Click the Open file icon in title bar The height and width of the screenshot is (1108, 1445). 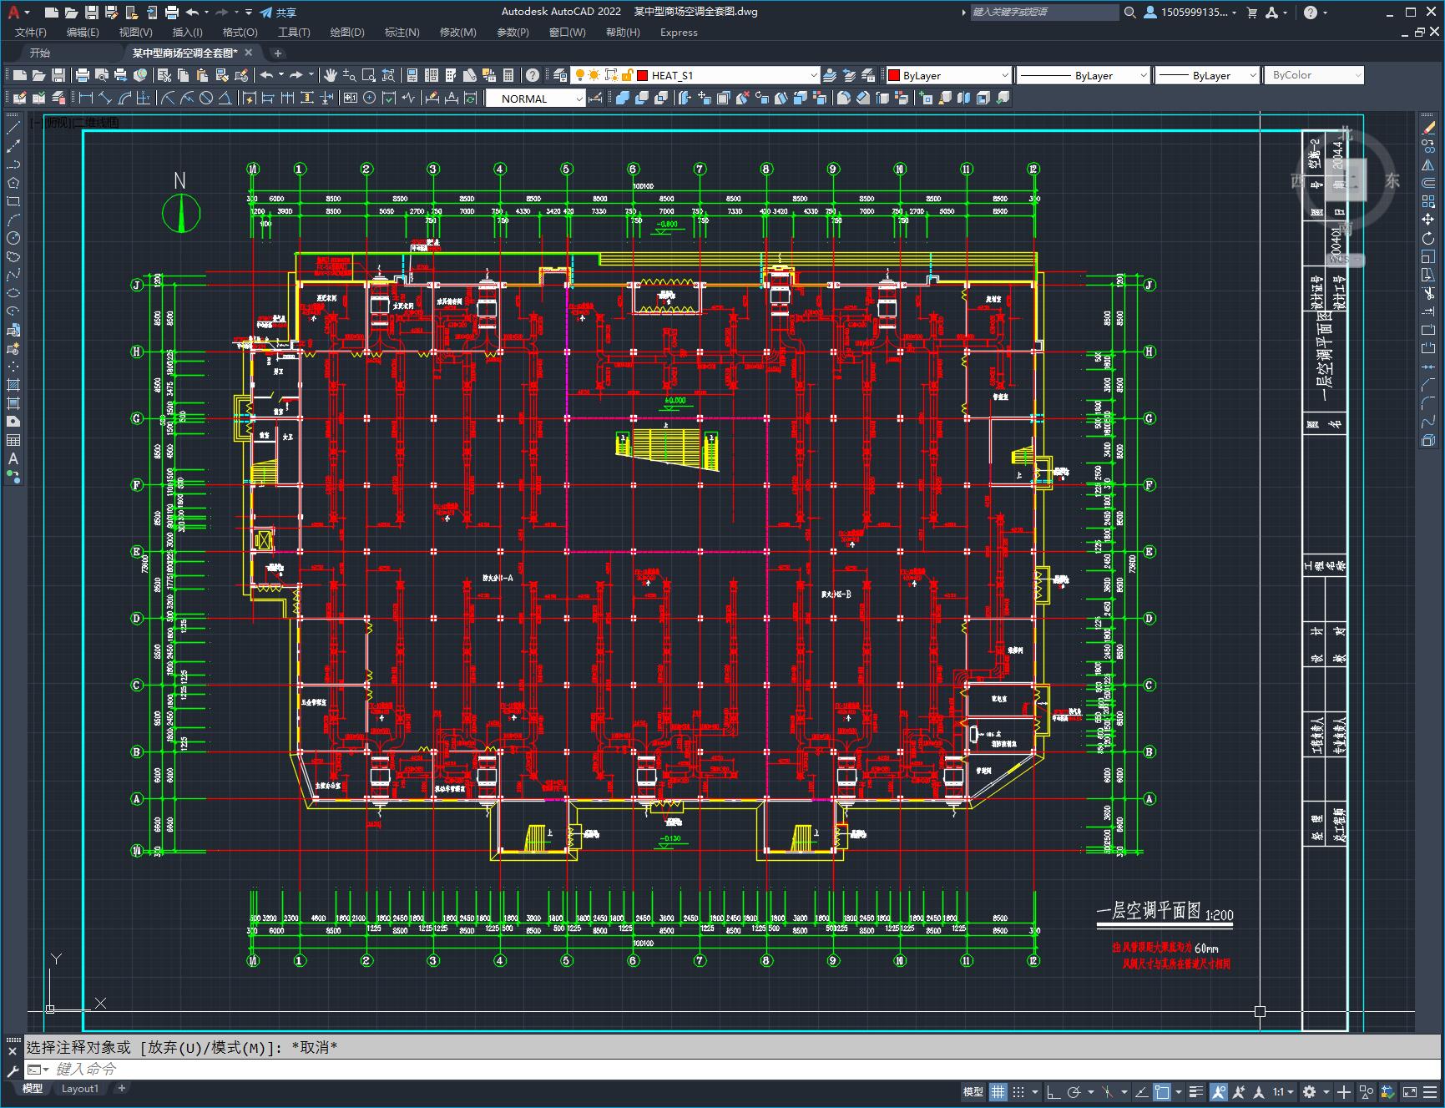pos(72,13)
